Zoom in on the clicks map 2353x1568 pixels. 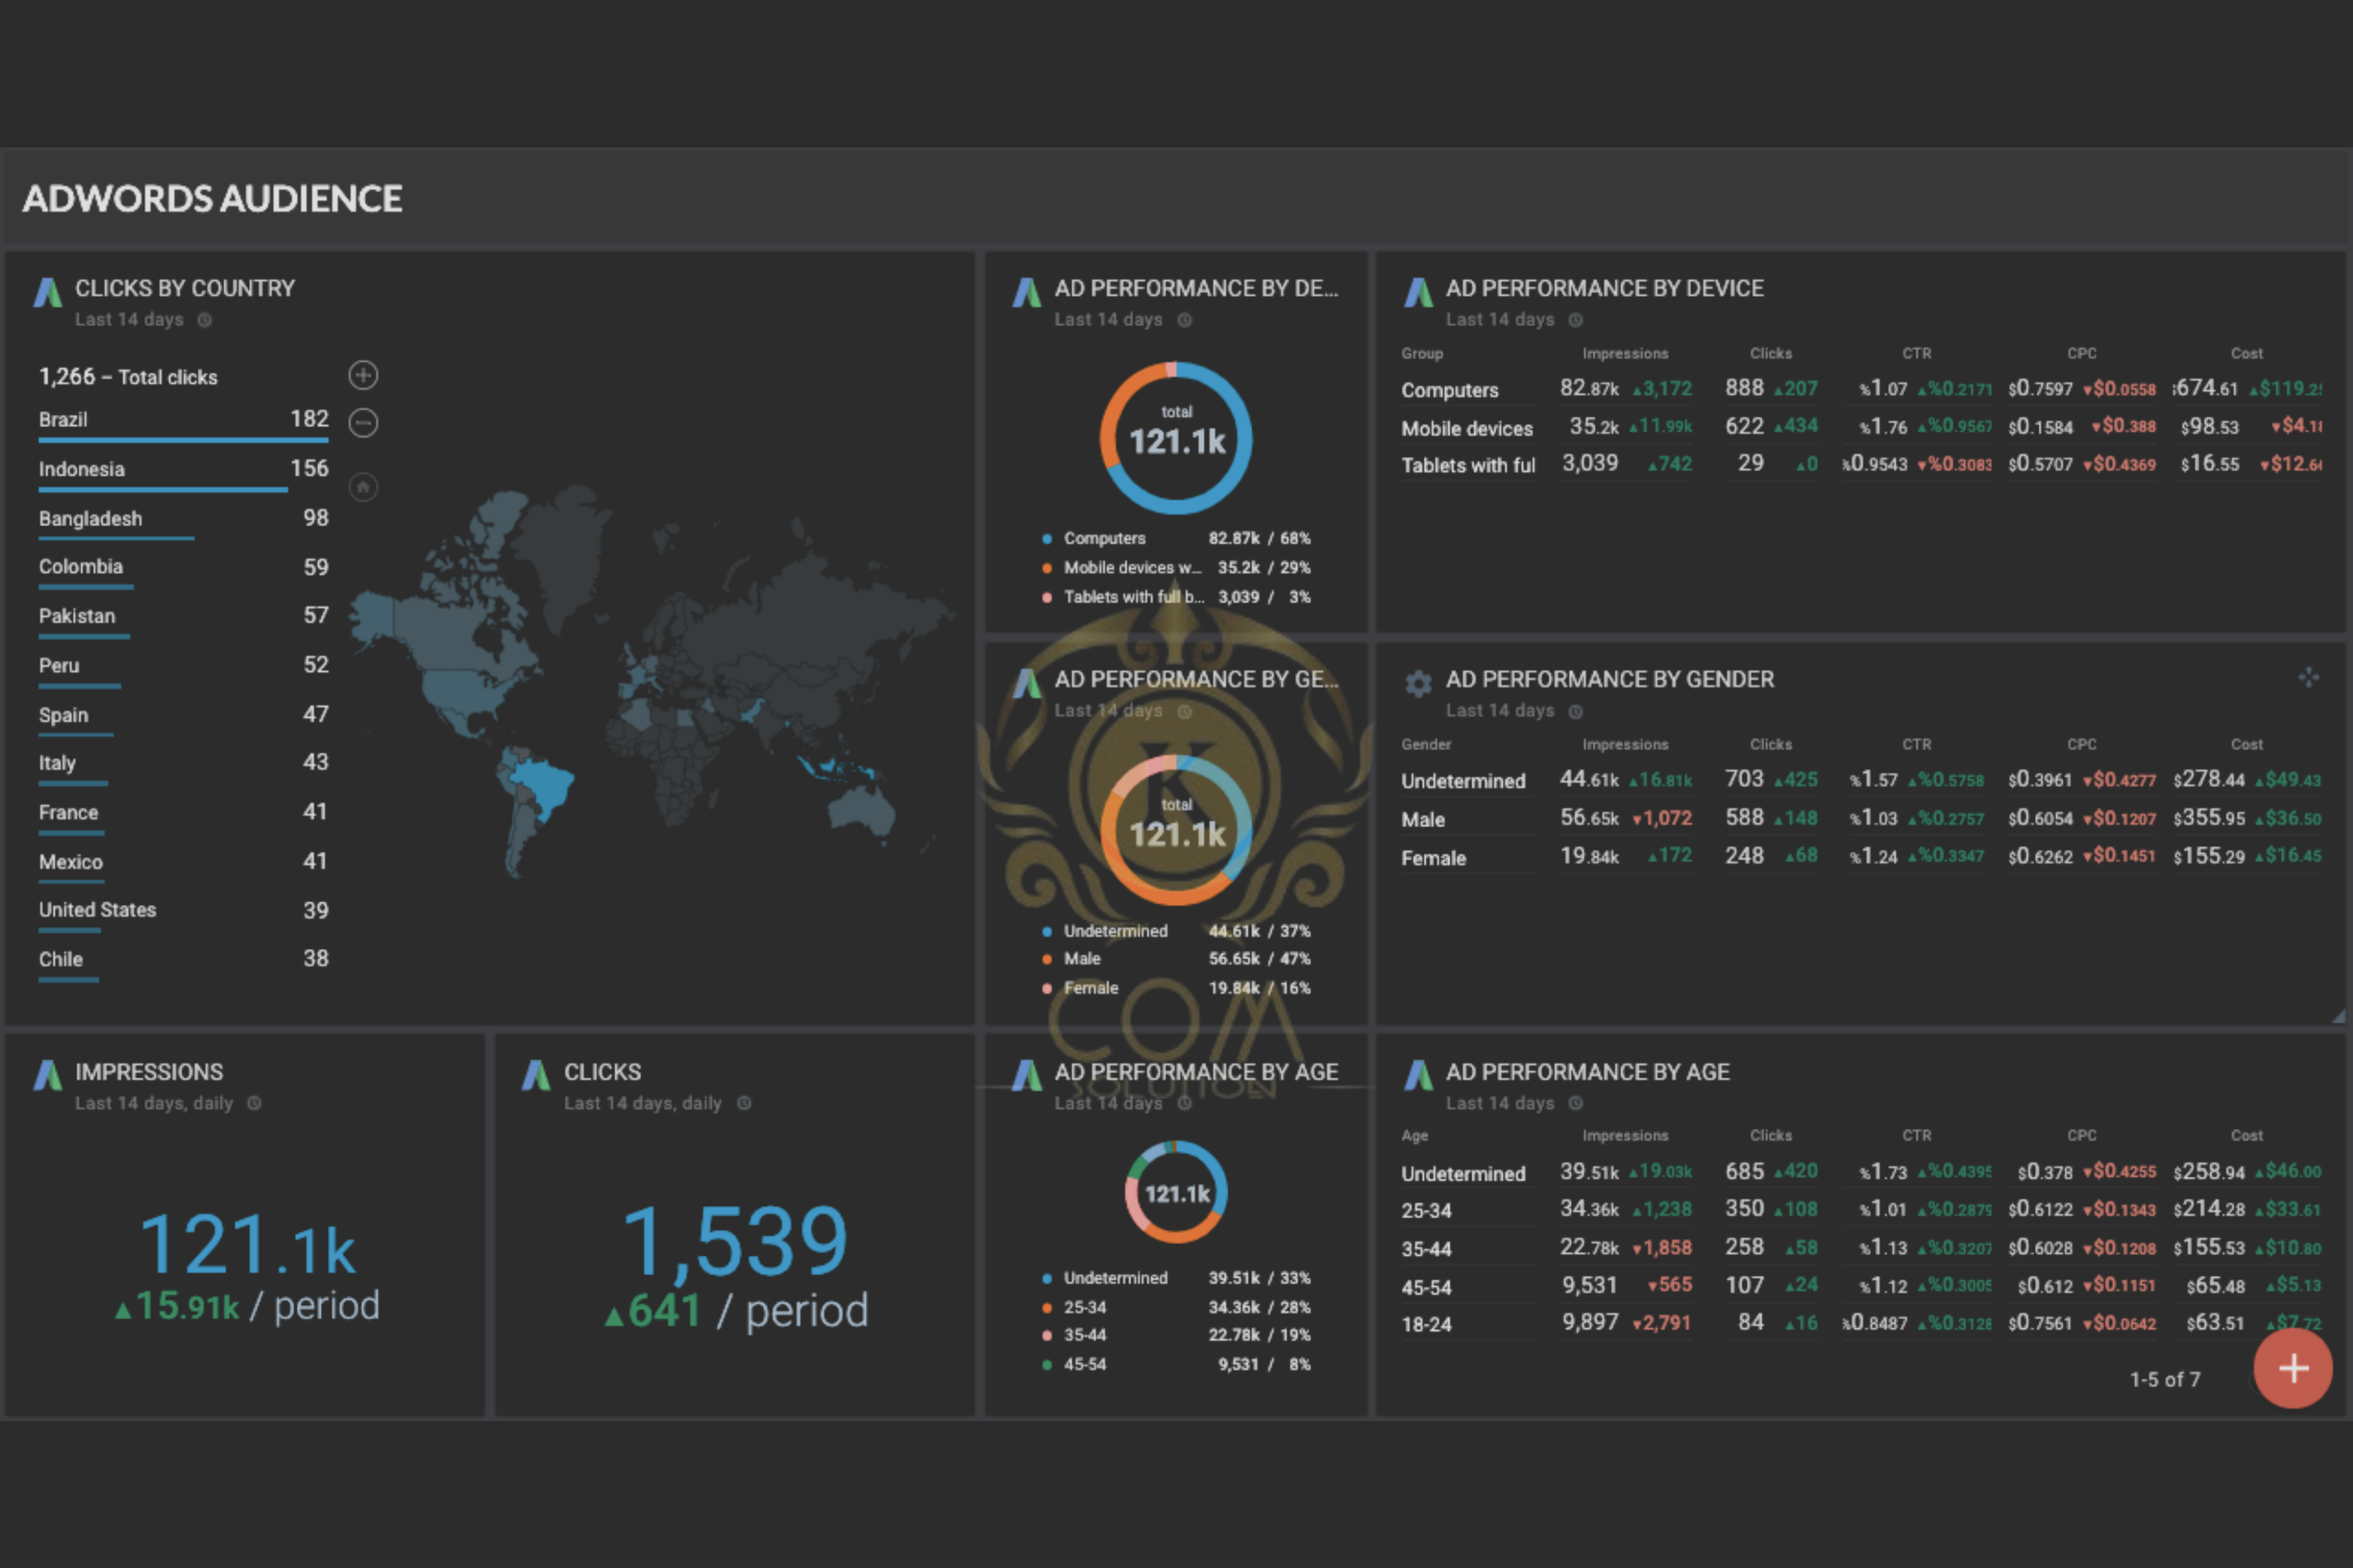click(363, 375)
